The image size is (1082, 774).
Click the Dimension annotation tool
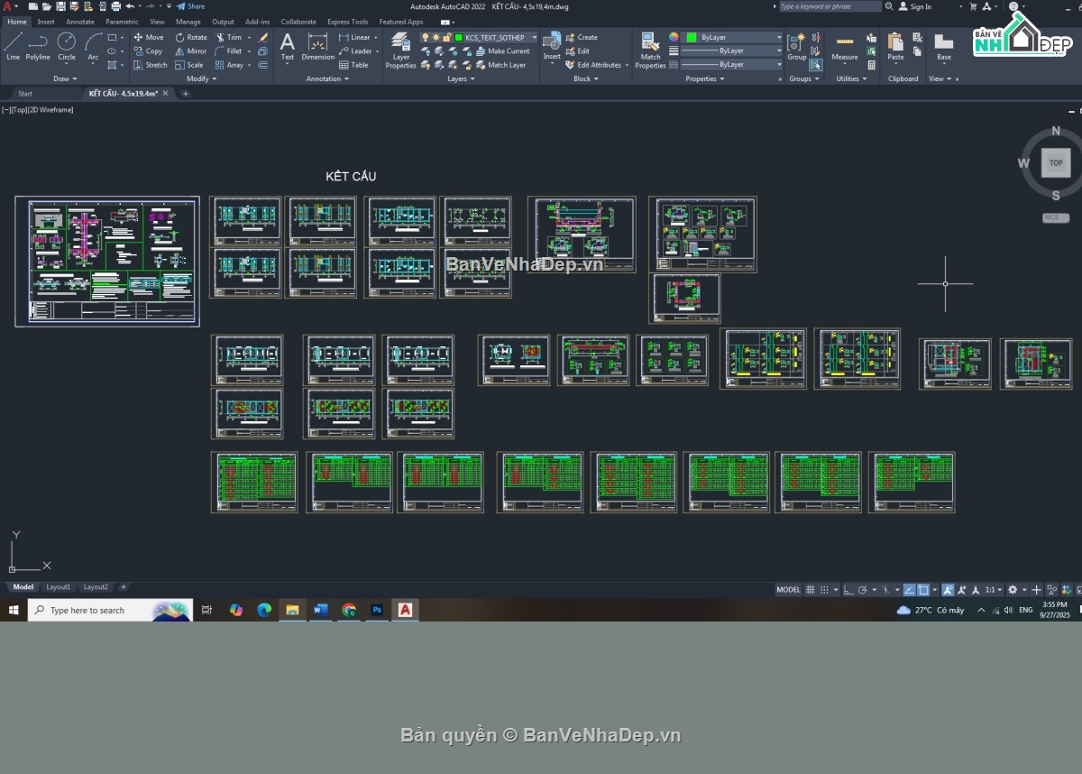pos(317,47)
